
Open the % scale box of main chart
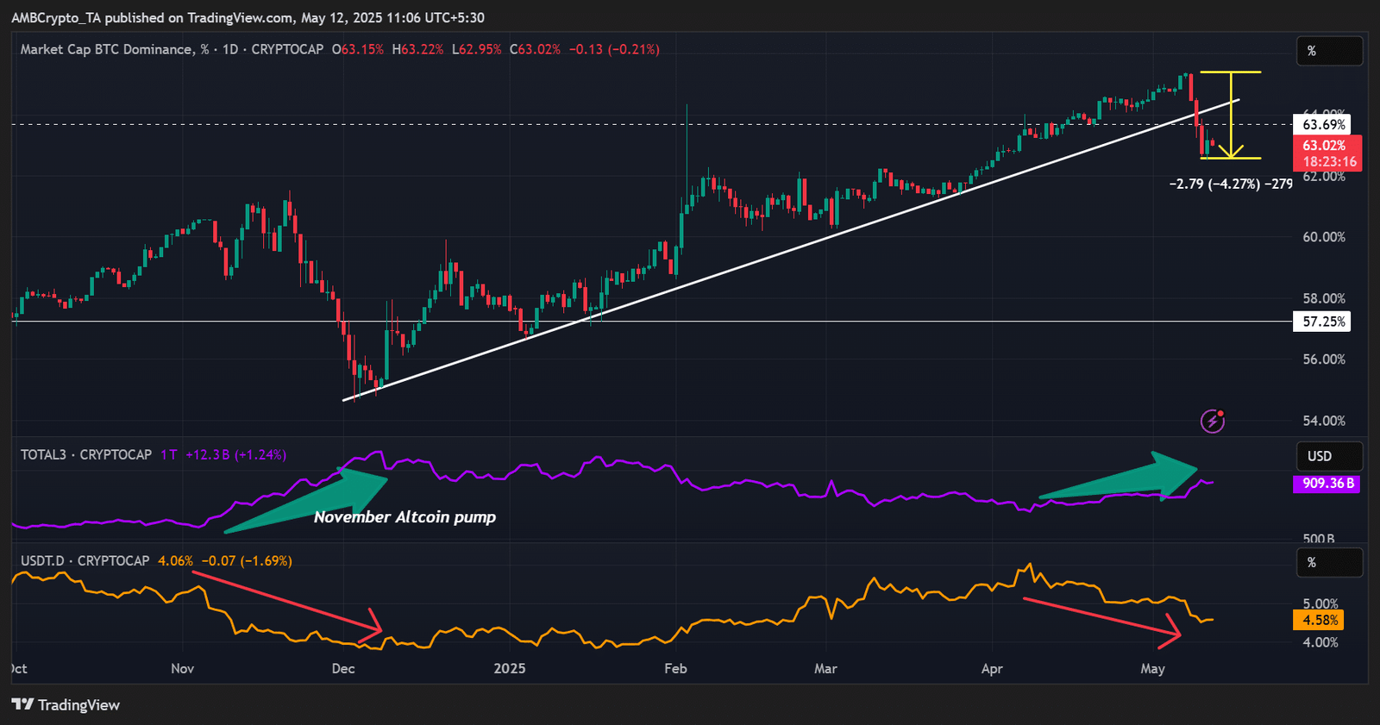tap(1329, 51)
